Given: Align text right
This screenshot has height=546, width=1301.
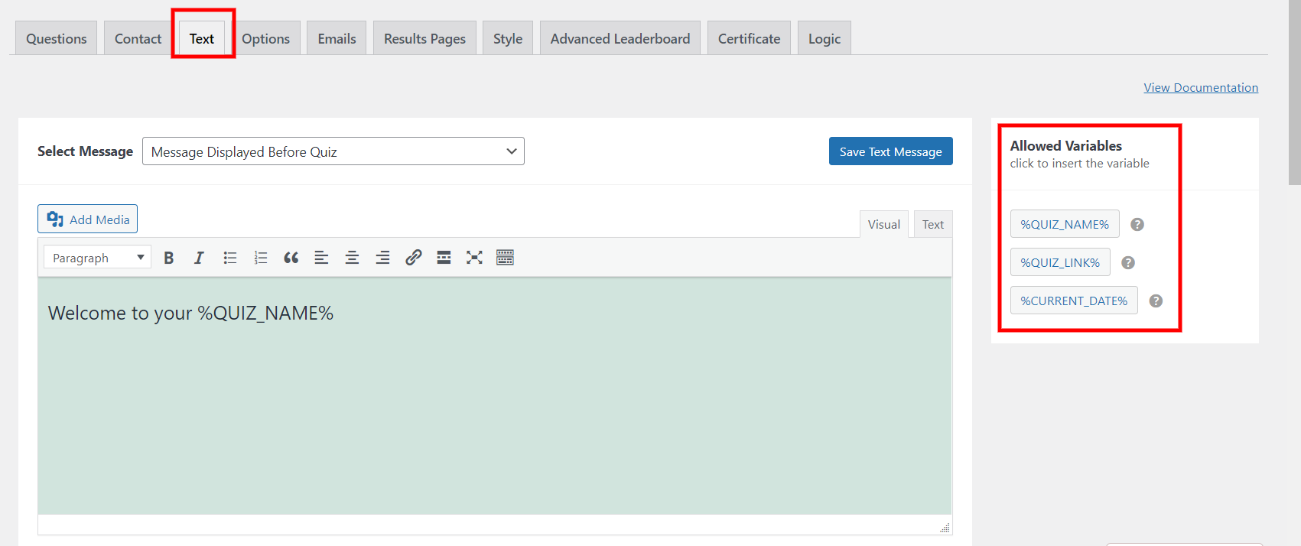Looking at the screenshot, I should [x=382, y=258].
